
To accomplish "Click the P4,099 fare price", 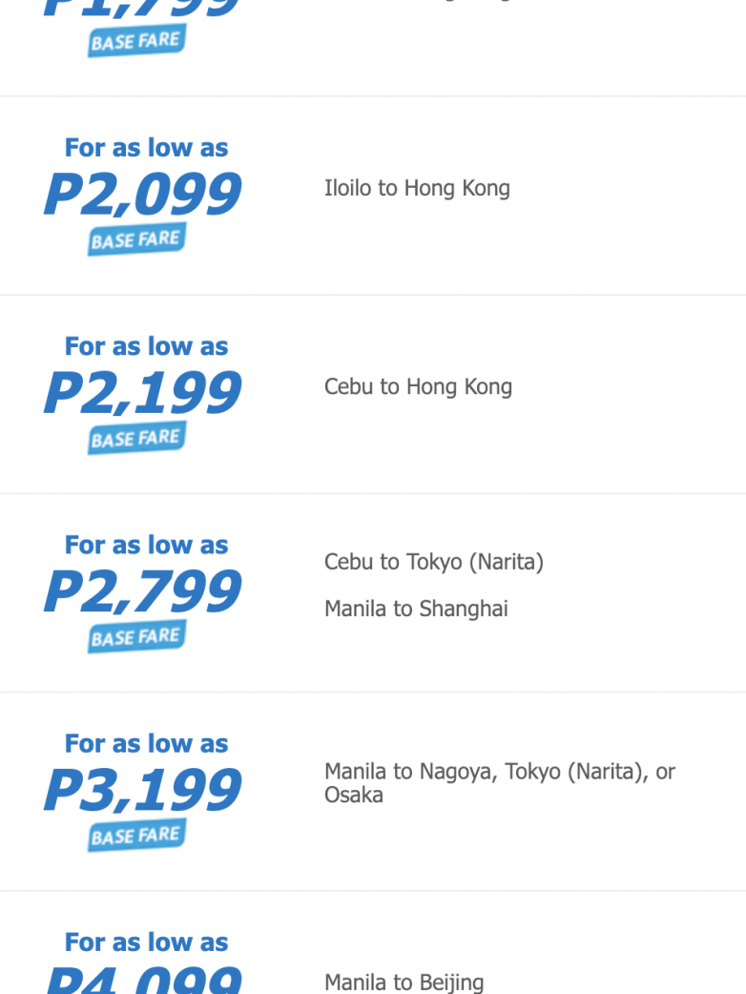I will coord(142,981).
